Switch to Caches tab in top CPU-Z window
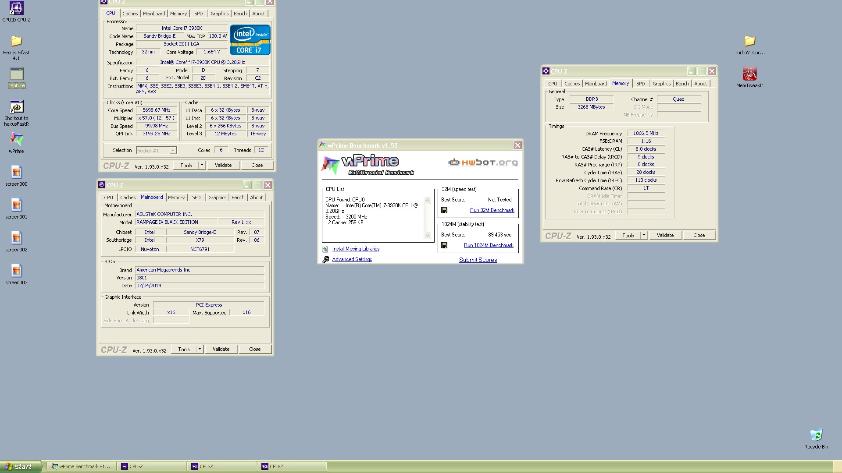 130,14
